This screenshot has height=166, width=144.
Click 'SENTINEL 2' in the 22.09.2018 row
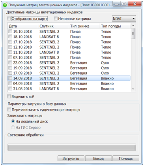coord(49,62)
